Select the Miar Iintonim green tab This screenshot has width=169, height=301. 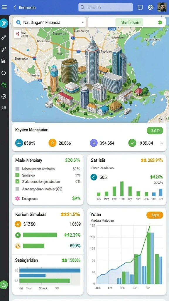(x=129, y=22)
